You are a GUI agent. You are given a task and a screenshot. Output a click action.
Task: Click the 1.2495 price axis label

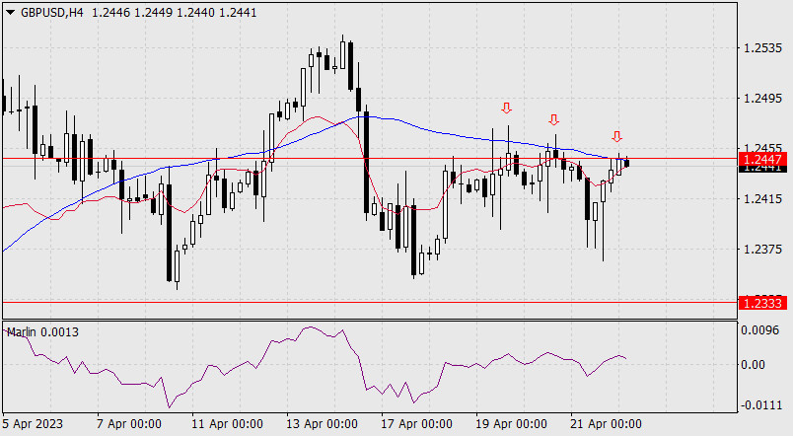click(x=762, y=99)
